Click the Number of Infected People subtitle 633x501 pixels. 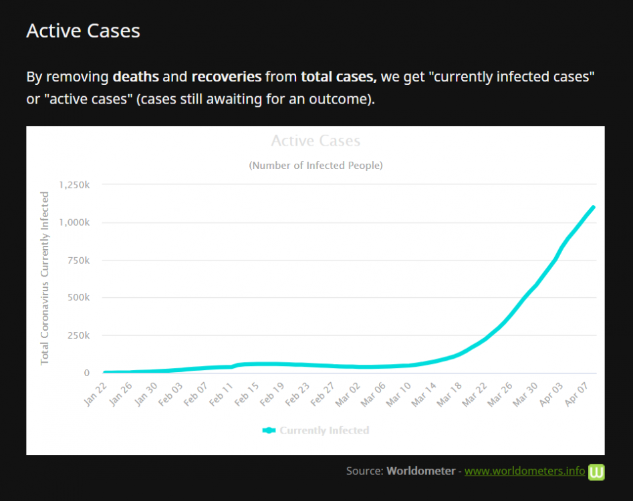315,165
